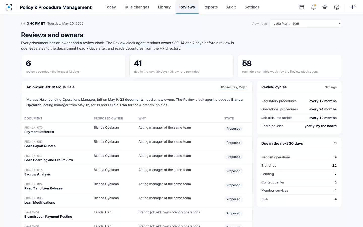This screenshot has height=227, width=363.
Task: Open Settings in the top navigation
Action: (252, 7)
